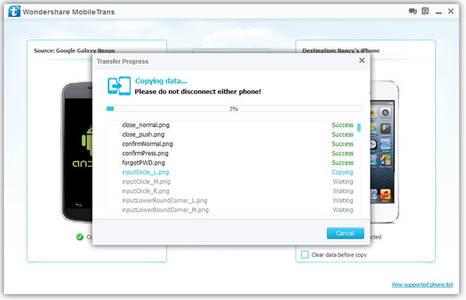Click the green connected checkmark under source phone
Image resolution: width=466 pixels, height=300 pixels.
(80, 236)
